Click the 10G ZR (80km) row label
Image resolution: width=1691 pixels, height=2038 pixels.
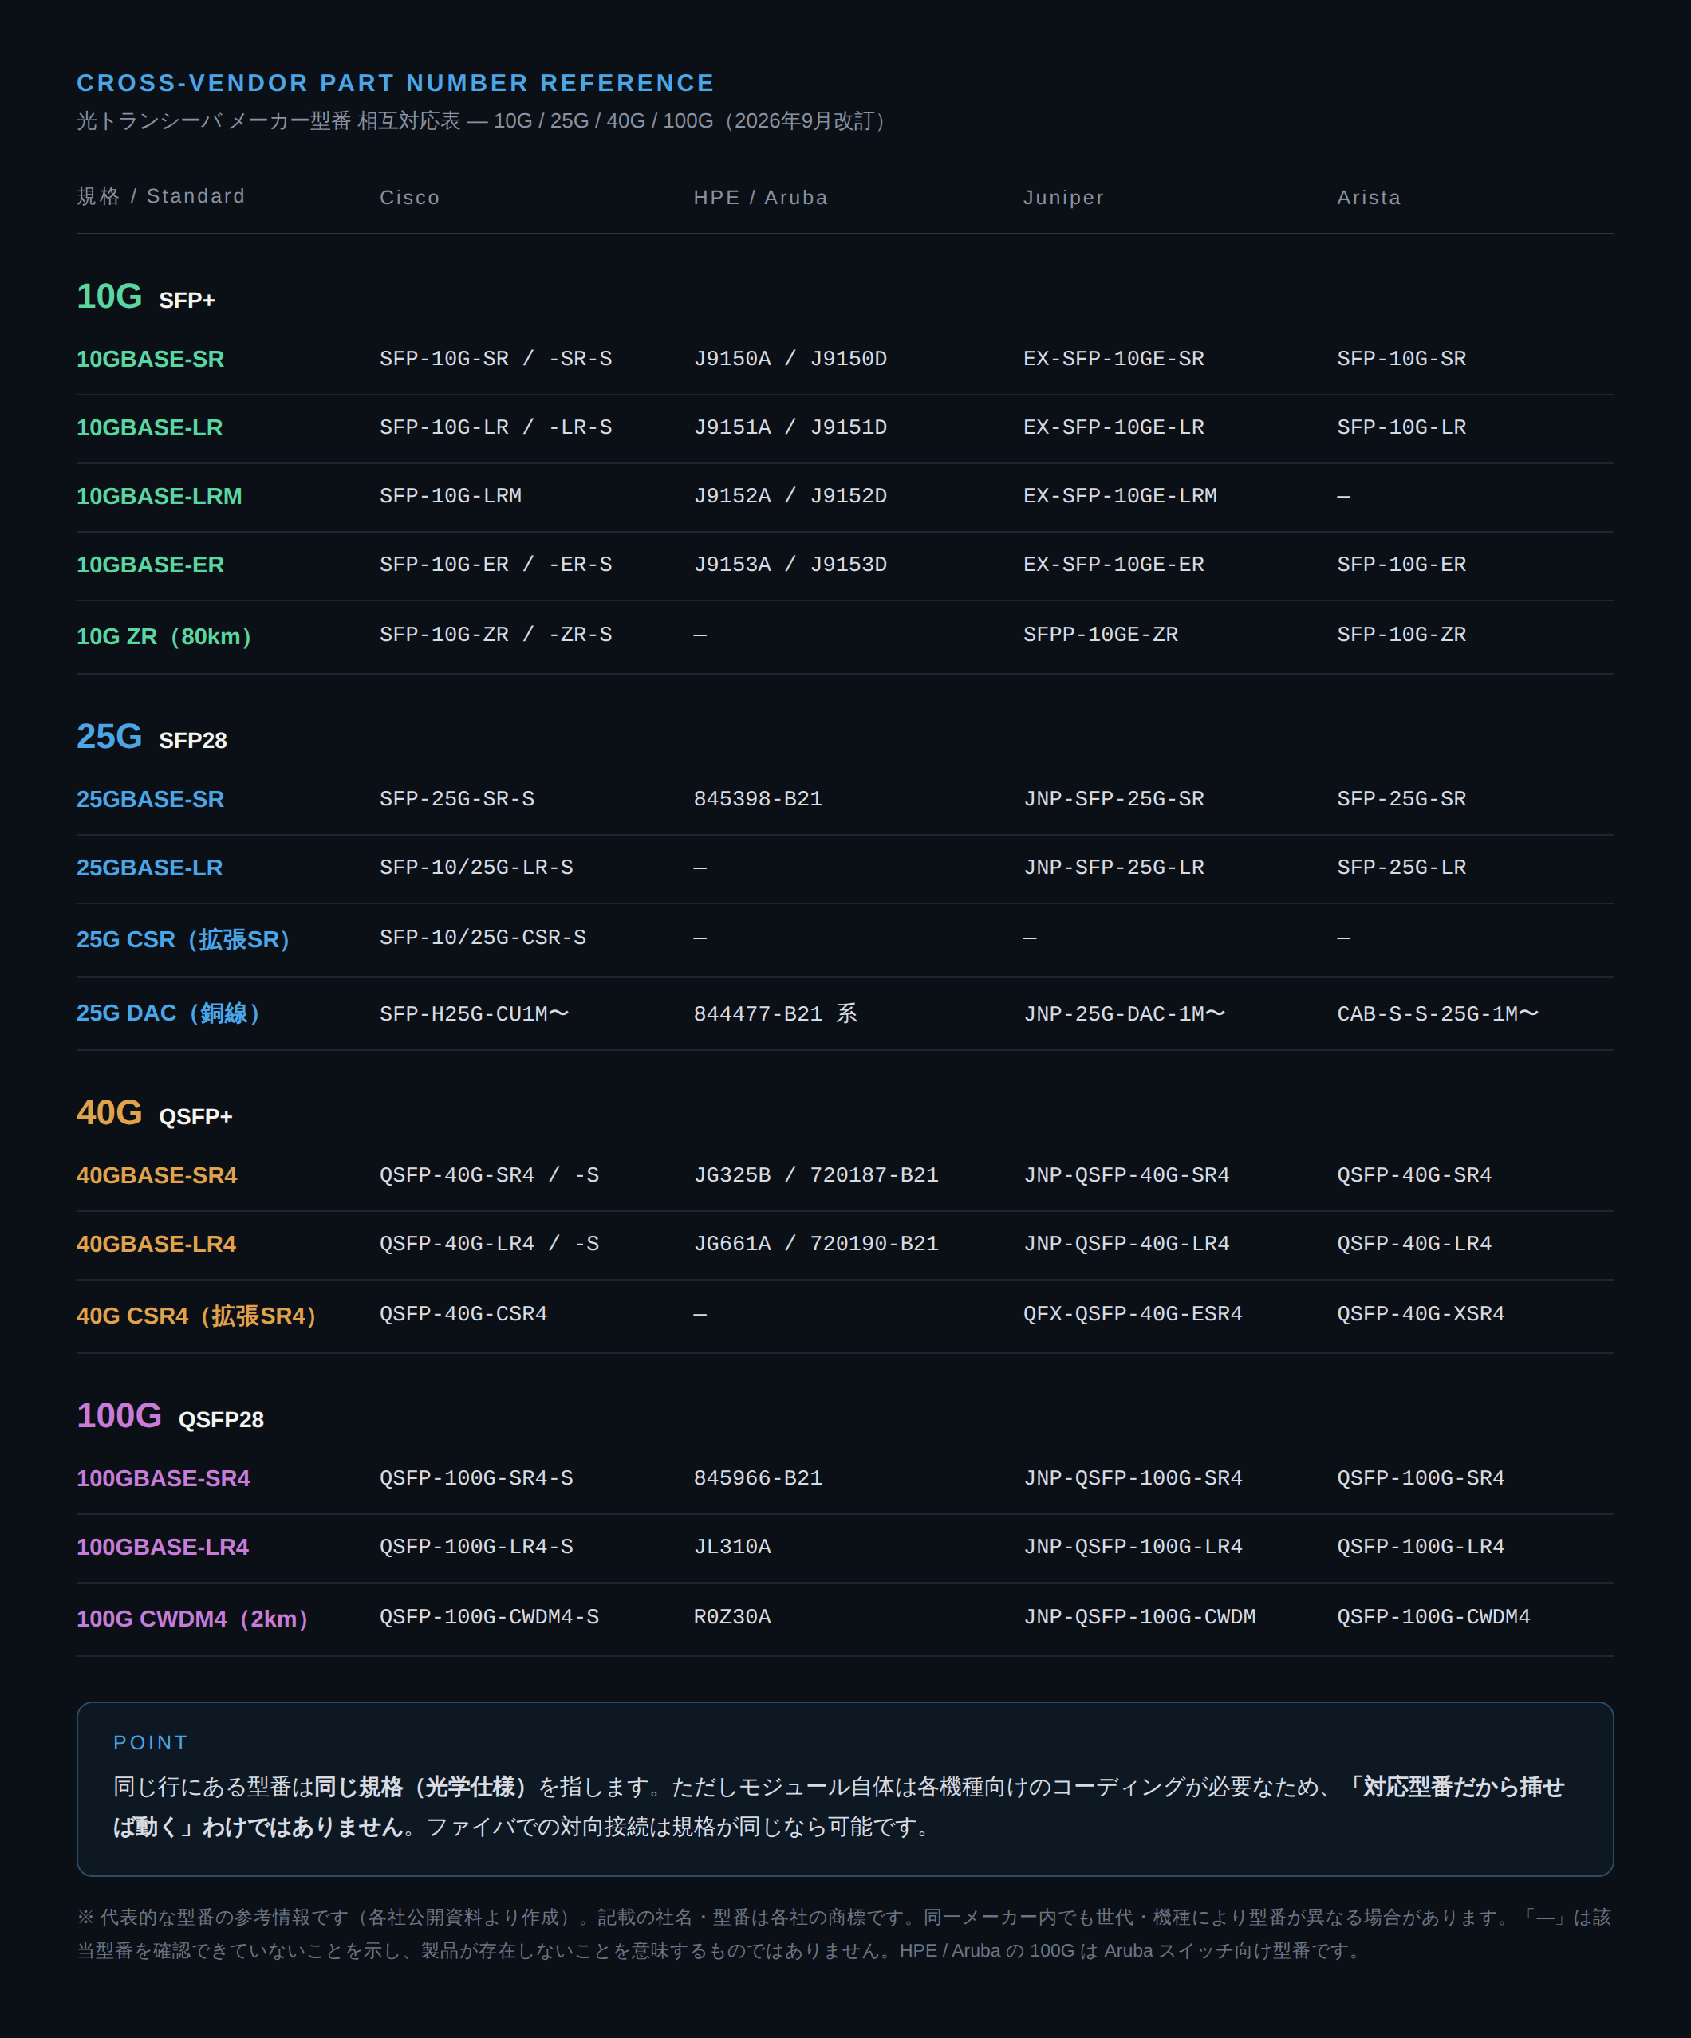[164, 636]
